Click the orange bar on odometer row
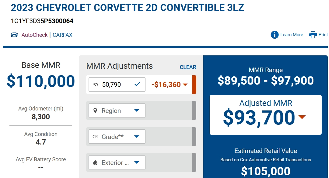329x178 pixels. [x=194, y=85]
